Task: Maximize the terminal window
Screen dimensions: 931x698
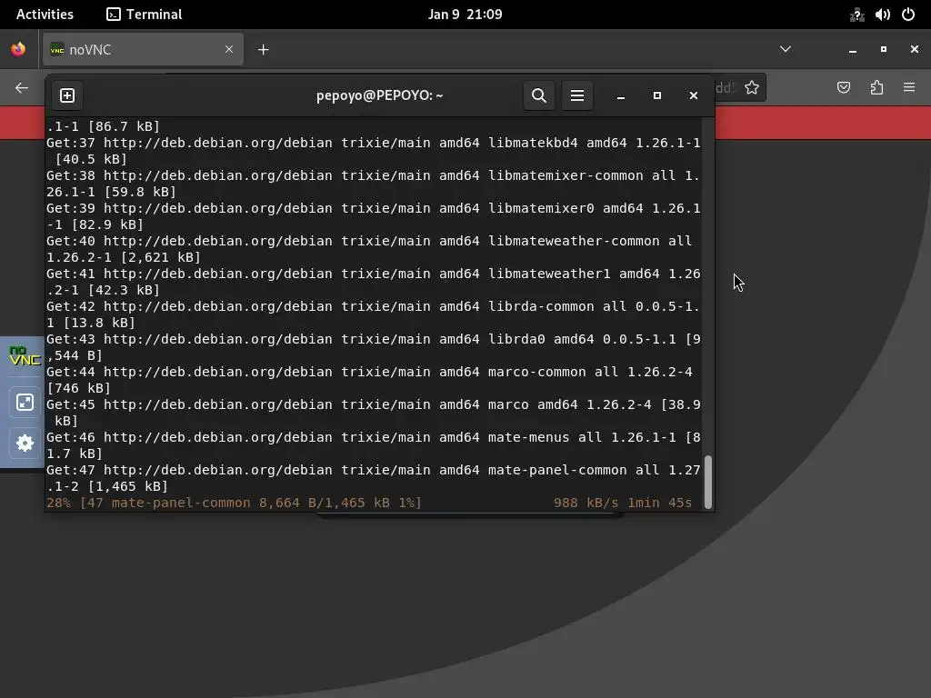Action: pyautogui.click(x=656, y=95)
